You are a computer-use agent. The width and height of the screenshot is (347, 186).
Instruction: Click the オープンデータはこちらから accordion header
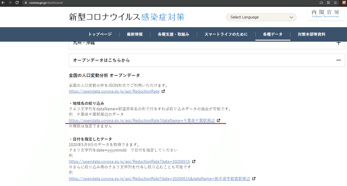pyautogui.click(x=207, y=60)
